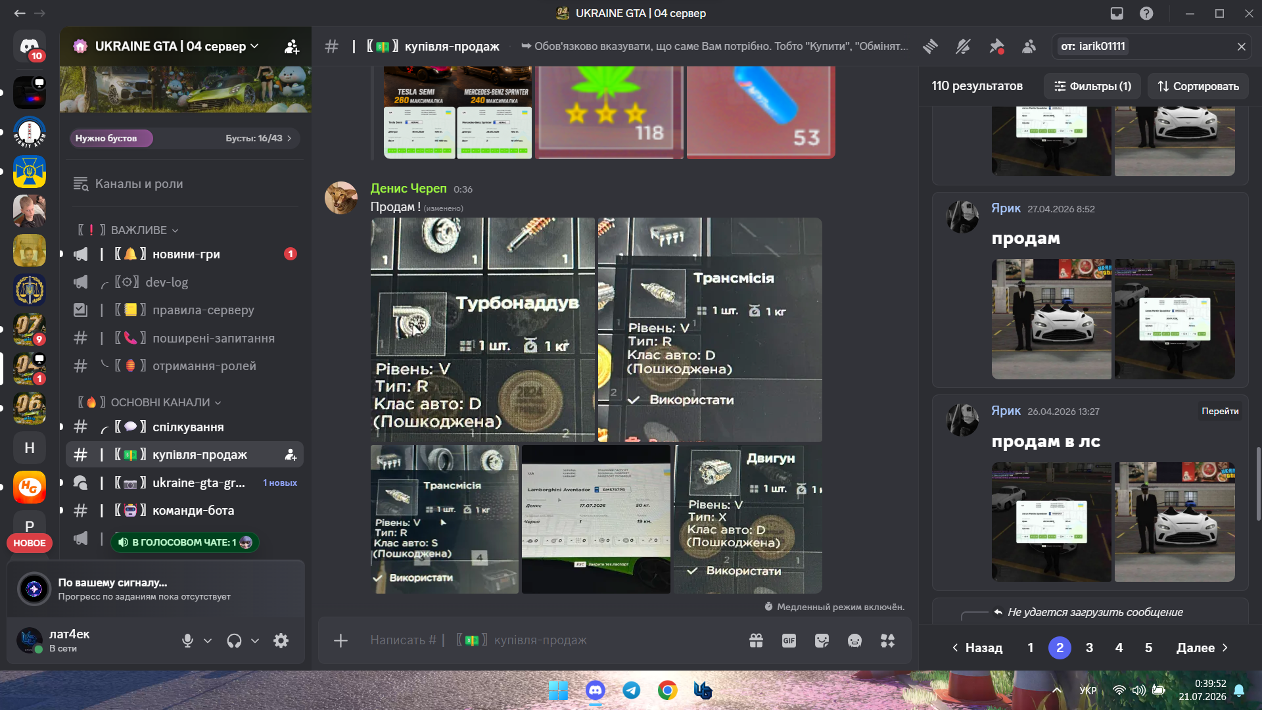Jump to Ярик message via Перейти

pos(1220,412)
